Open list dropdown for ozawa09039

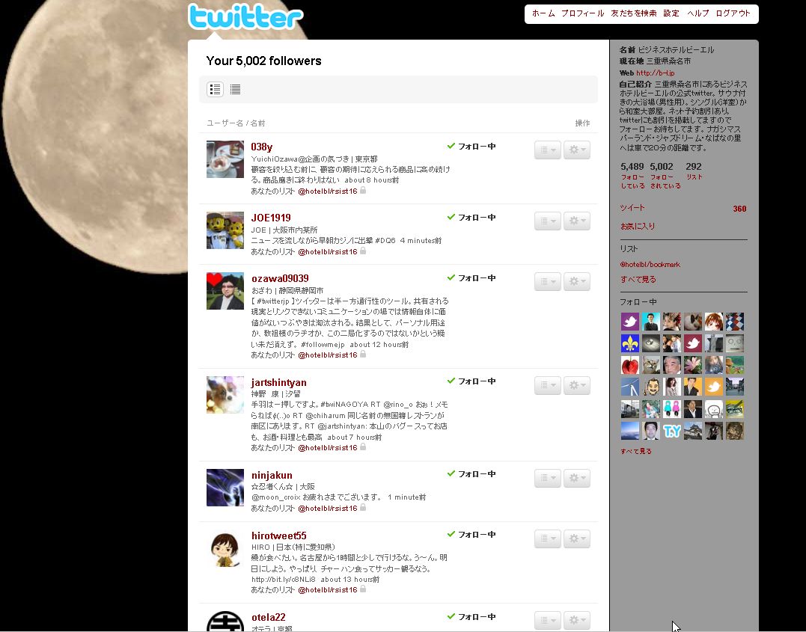coord(548,281)
